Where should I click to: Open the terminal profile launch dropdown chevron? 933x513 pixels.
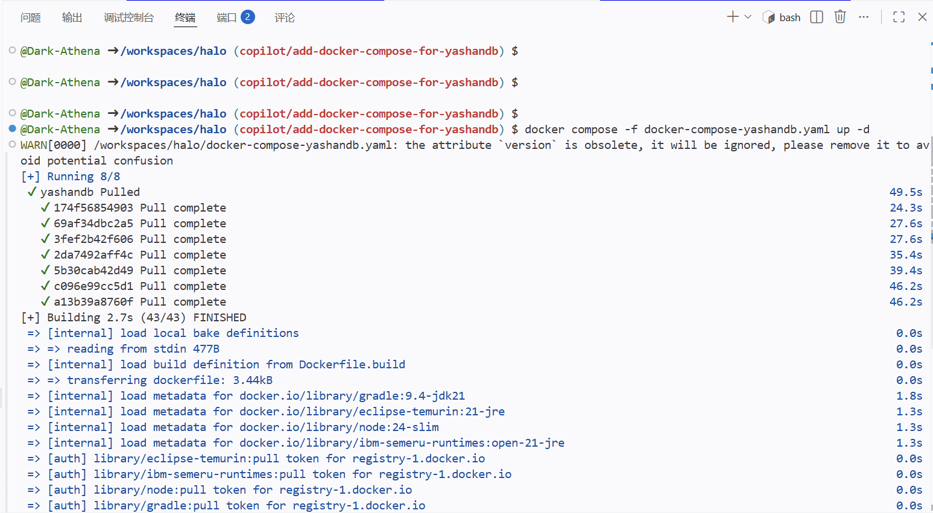pos(748,17)
